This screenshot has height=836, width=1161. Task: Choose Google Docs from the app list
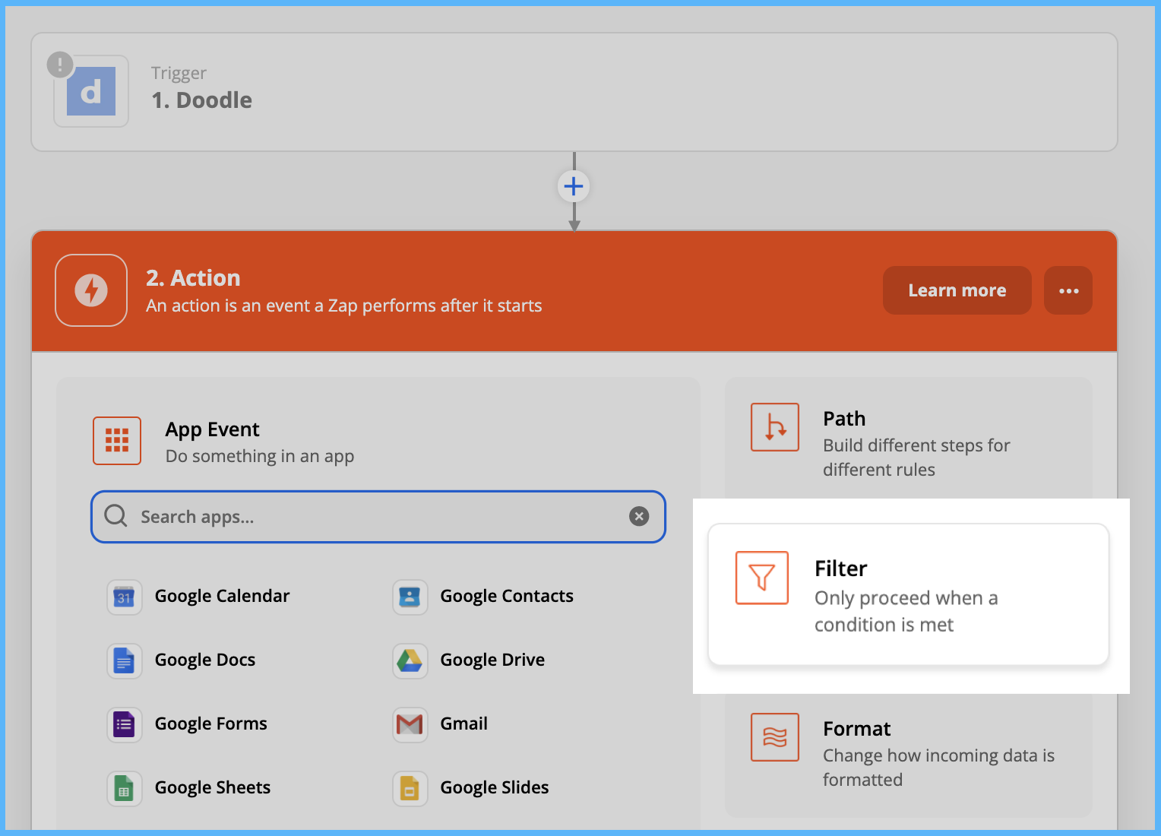(x=205, y=660)
